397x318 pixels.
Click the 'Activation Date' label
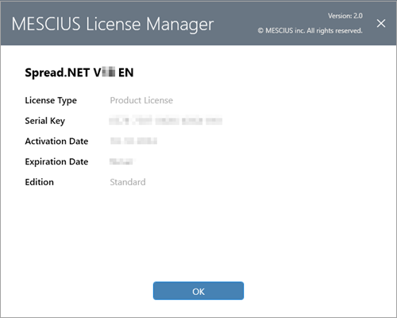coord(56,141)
